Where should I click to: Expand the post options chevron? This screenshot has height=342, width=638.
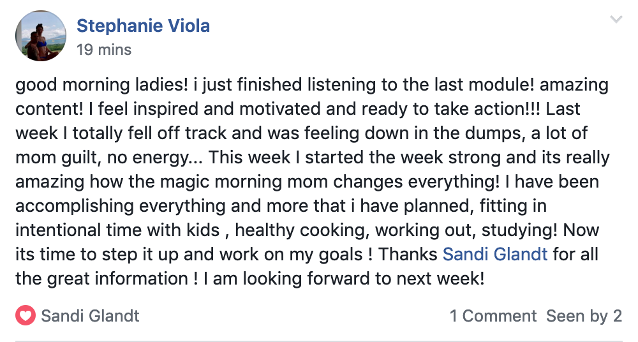coord(616,20)
